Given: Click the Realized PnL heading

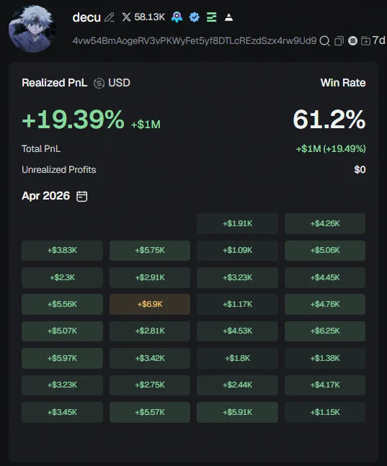Looking at the screenshot, I should [55, 83].
